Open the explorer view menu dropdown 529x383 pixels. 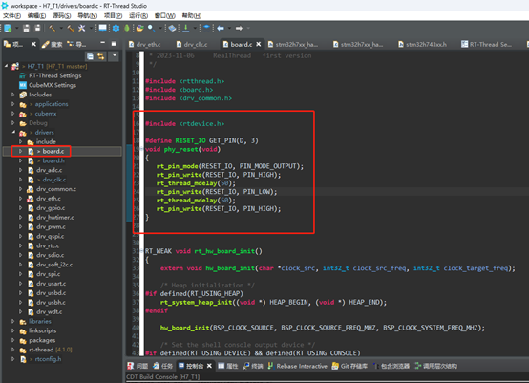[x=115, y=55]
